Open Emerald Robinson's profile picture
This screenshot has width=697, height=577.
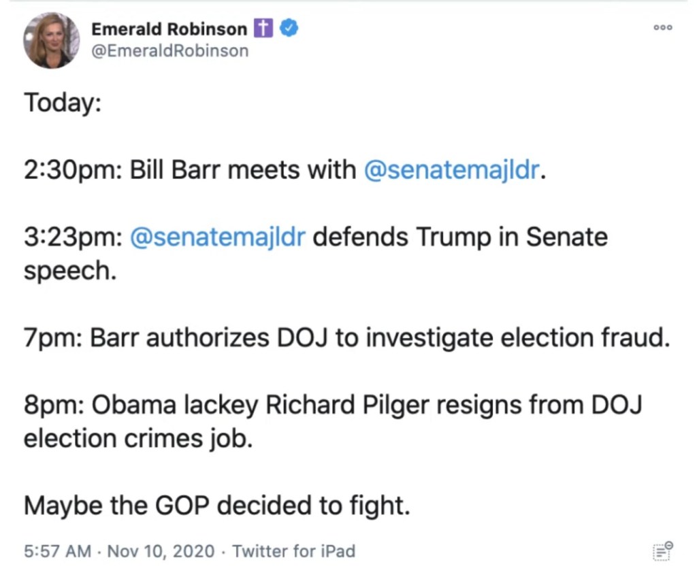tap(52, 41)
